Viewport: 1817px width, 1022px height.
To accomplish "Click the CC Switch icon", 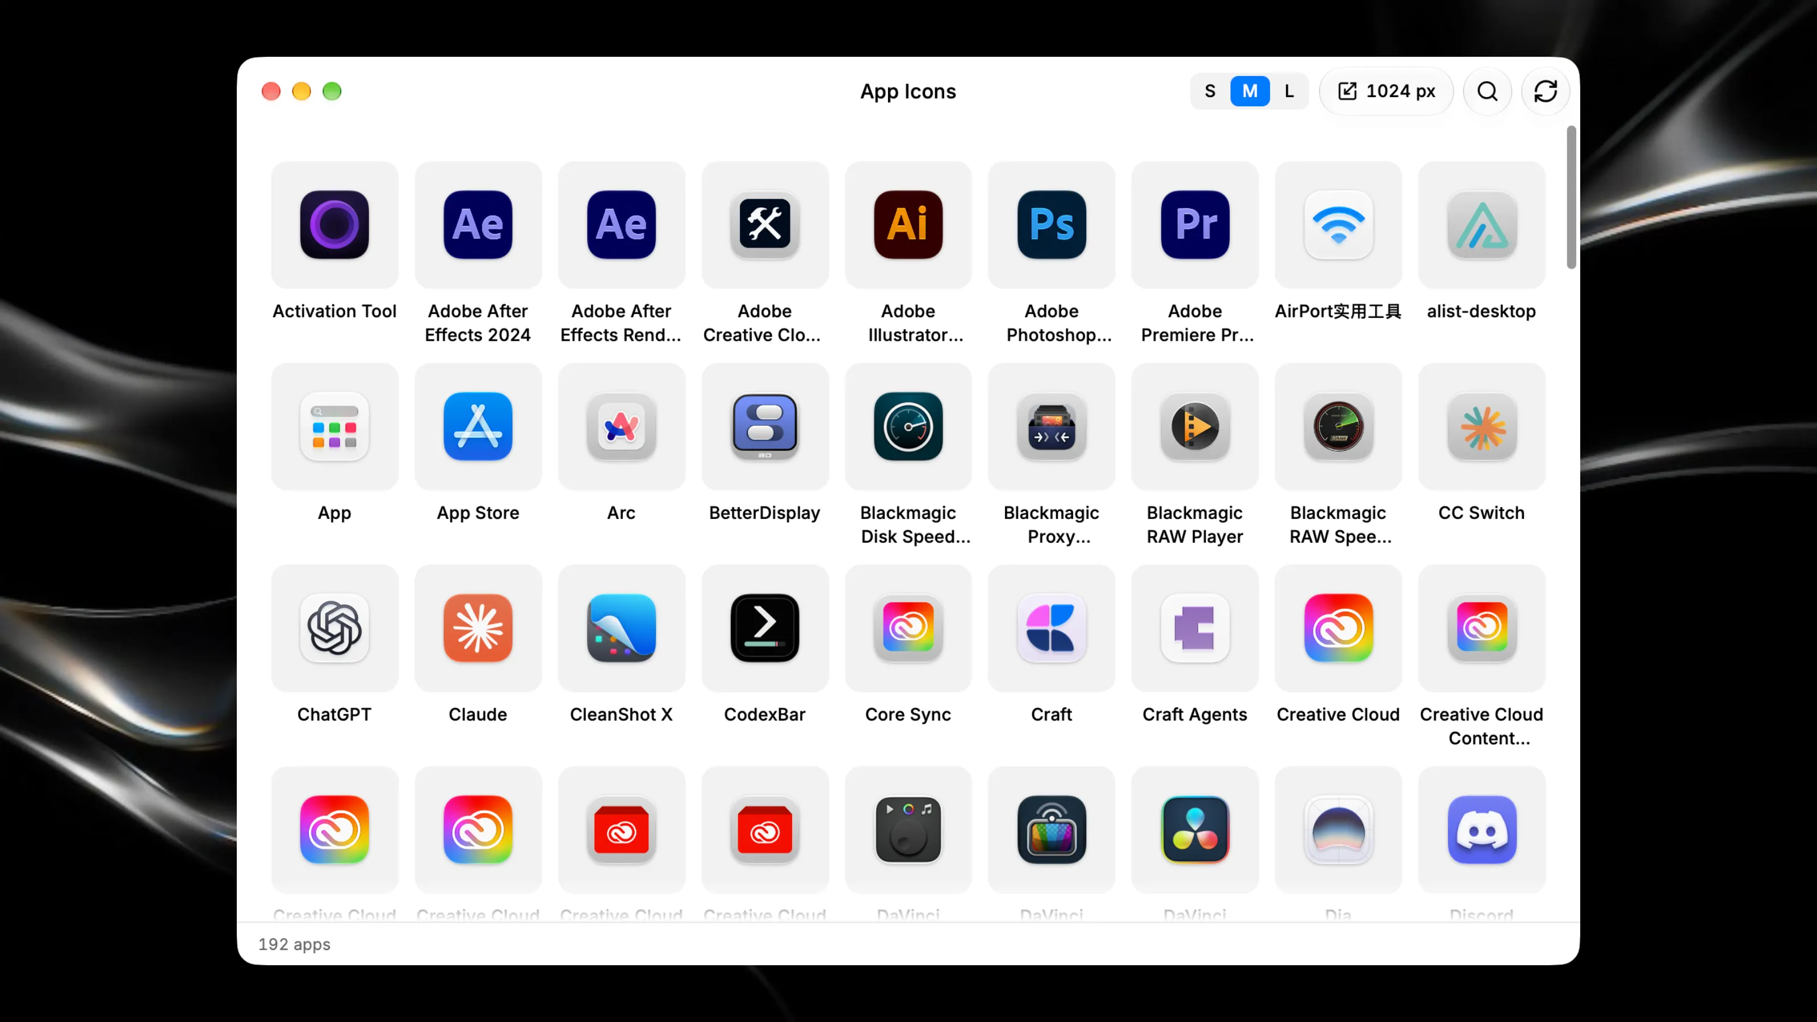I will (1481, 426).
